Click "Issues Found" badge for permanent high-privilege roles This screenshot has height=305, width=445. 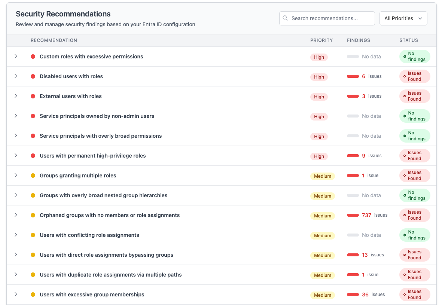[414, 156]
